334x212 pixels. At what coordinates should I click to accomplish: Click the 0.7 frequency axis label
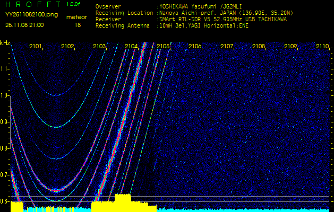[x=5, y=174]
